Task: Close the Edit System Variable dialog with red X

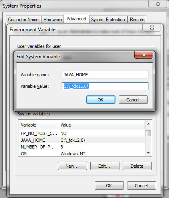Action: pyautogui.click(x=143, y=55)
